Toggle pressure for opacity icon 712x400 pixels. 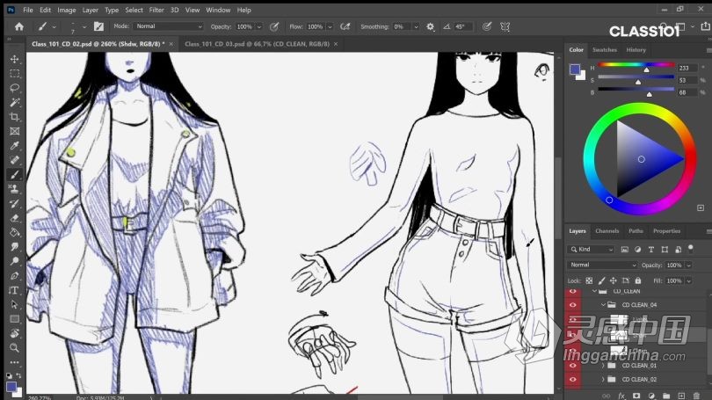(274, 26)
